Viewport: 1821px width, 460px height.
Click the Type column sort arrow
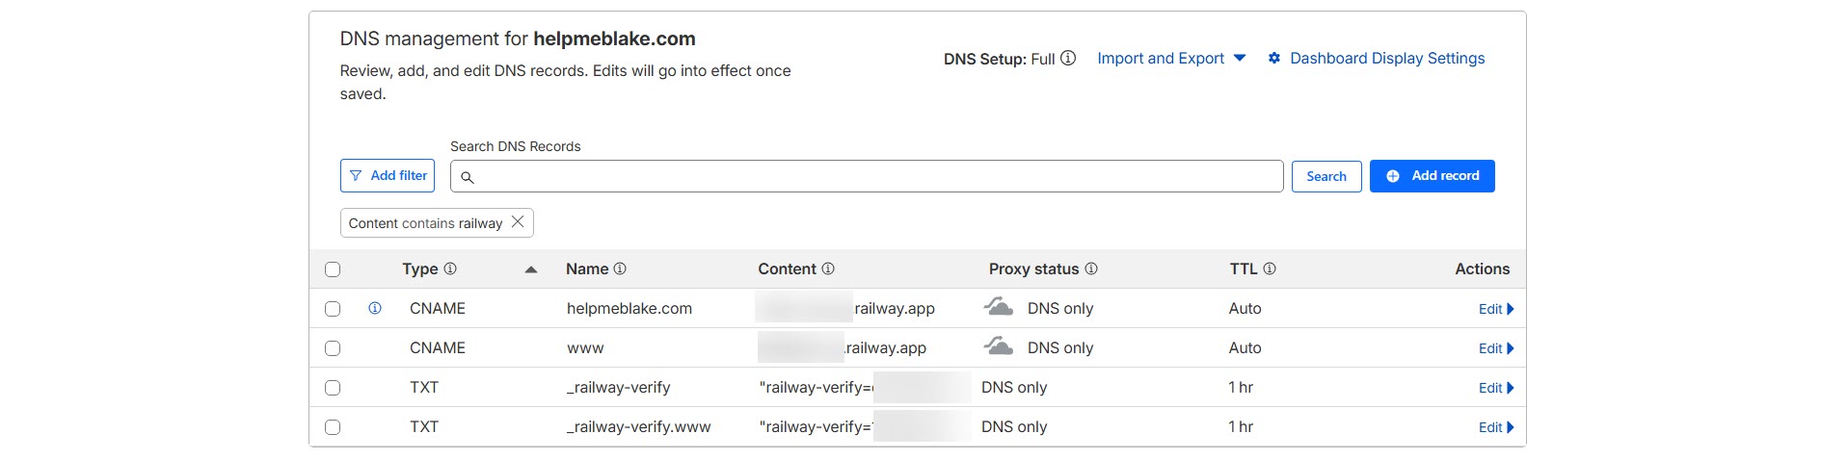click(x=530, y=269)
